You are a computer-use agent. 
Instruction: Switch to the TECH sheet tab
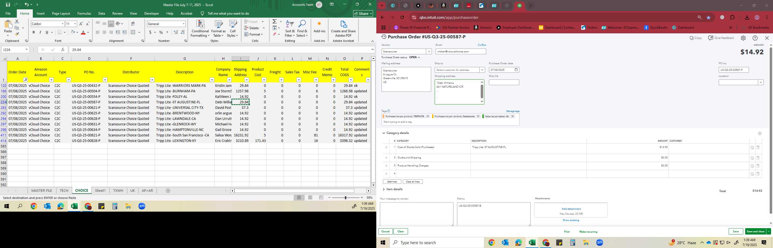coord(64,191)
